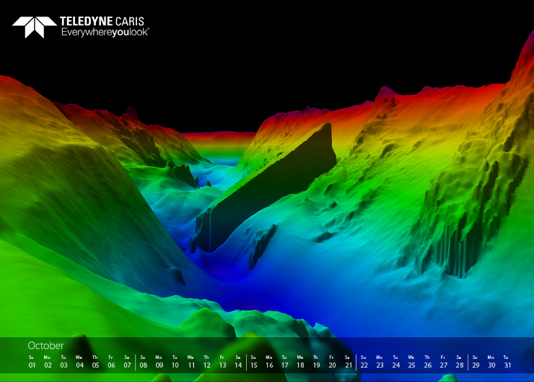Pick date 27 on the calendar strip
Viewport: 534px width, 382px height.
coord(443,365)
